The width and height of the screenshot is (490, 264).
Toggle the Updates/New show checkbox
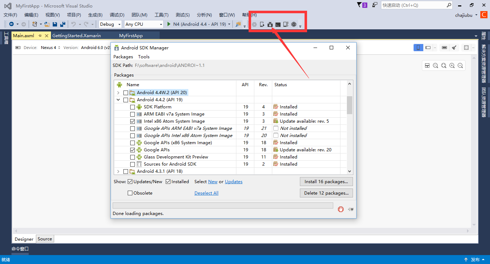(130, 182)
